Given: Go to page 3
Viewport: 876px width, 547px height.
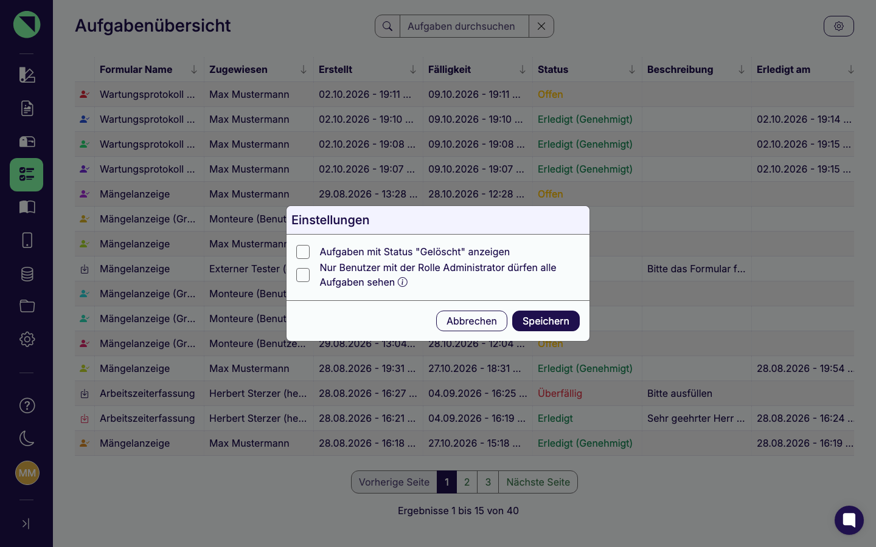Looking at the screenshot, I should click(488, 482).
